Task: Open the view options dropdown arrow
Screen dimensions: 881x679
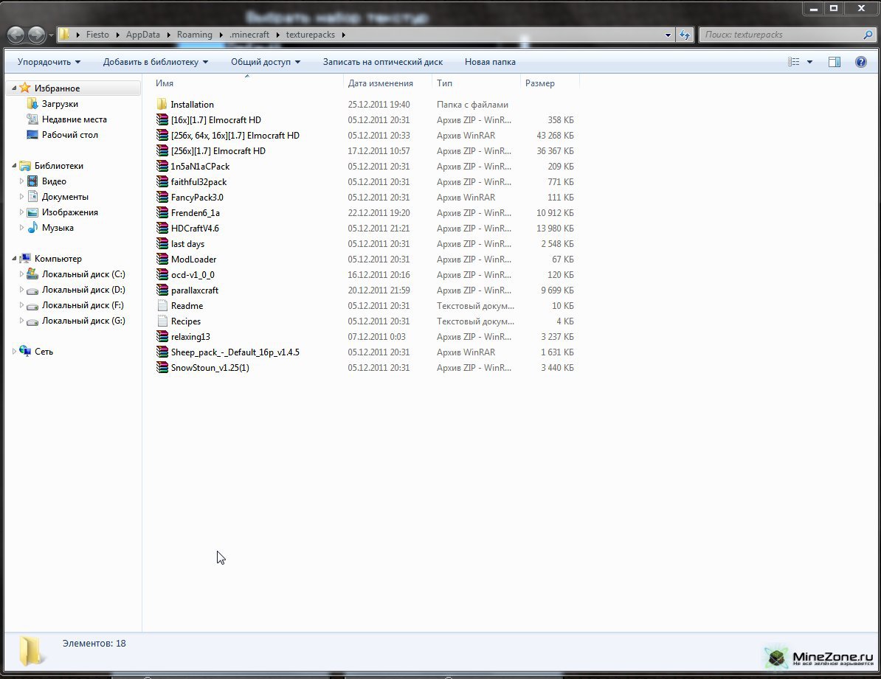Action: pos(809,62)
